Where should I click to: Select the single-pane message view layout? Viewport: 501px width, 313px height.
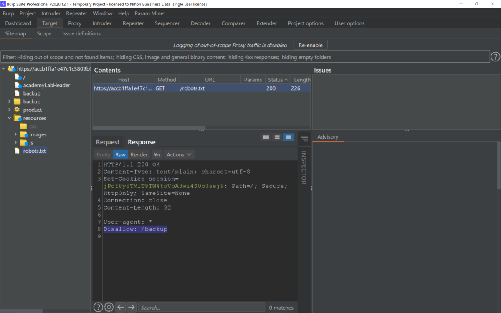coord(288,137)
